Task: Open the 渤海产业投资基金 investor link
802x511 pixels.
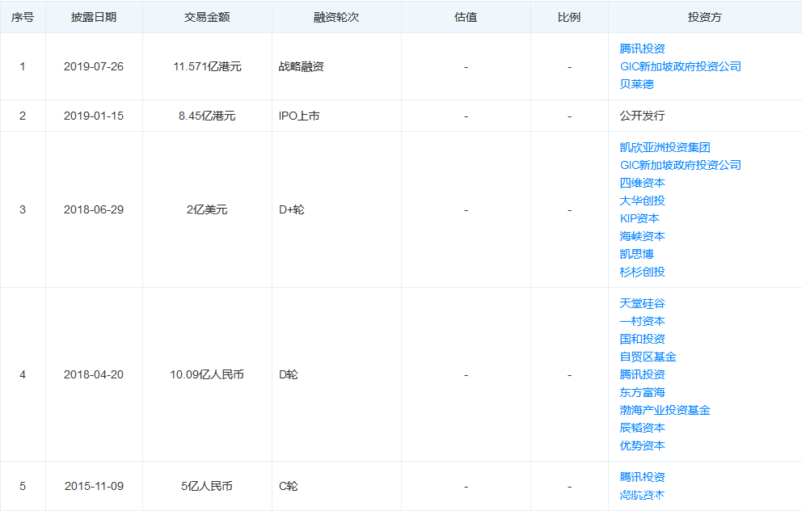Action: [x=665, y=410]
